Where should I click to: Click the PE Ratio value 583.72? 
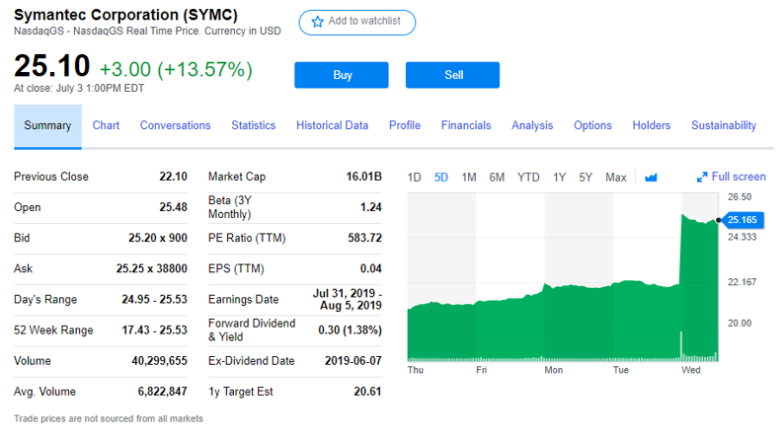click(x=364, y=238)
